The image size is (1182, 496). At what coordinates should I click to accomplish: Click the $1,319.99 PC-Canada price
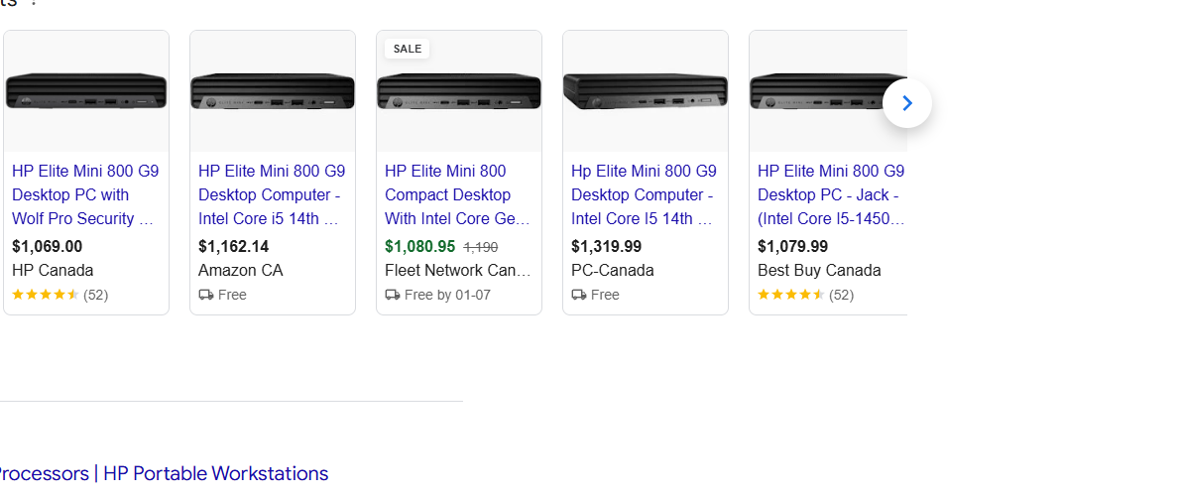click(606, 247)
